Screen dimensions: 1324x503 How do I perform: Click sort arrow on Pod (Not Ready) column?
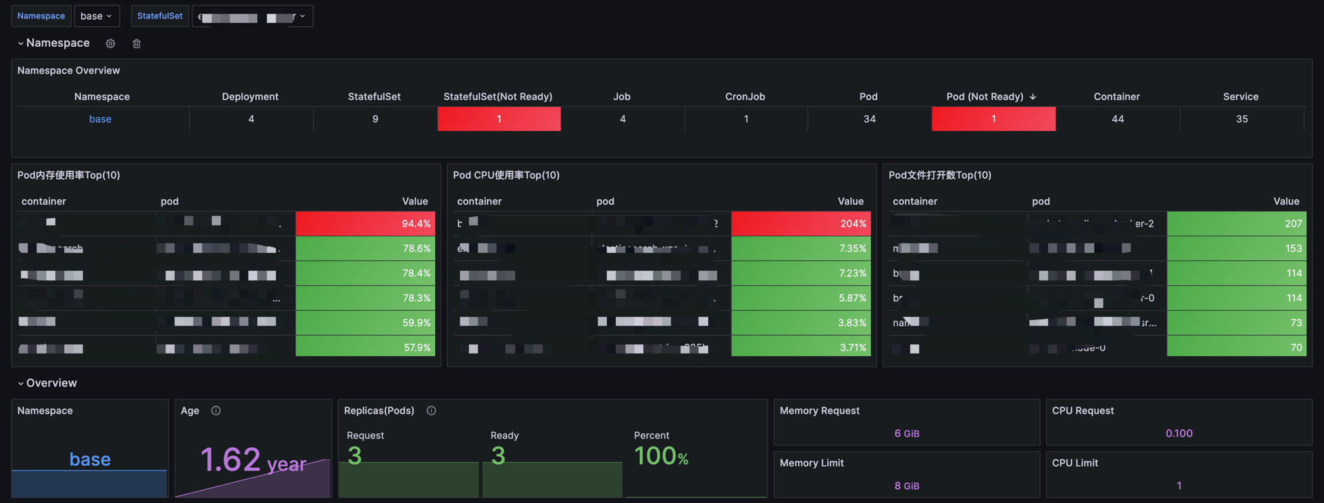coord(1033,97)
